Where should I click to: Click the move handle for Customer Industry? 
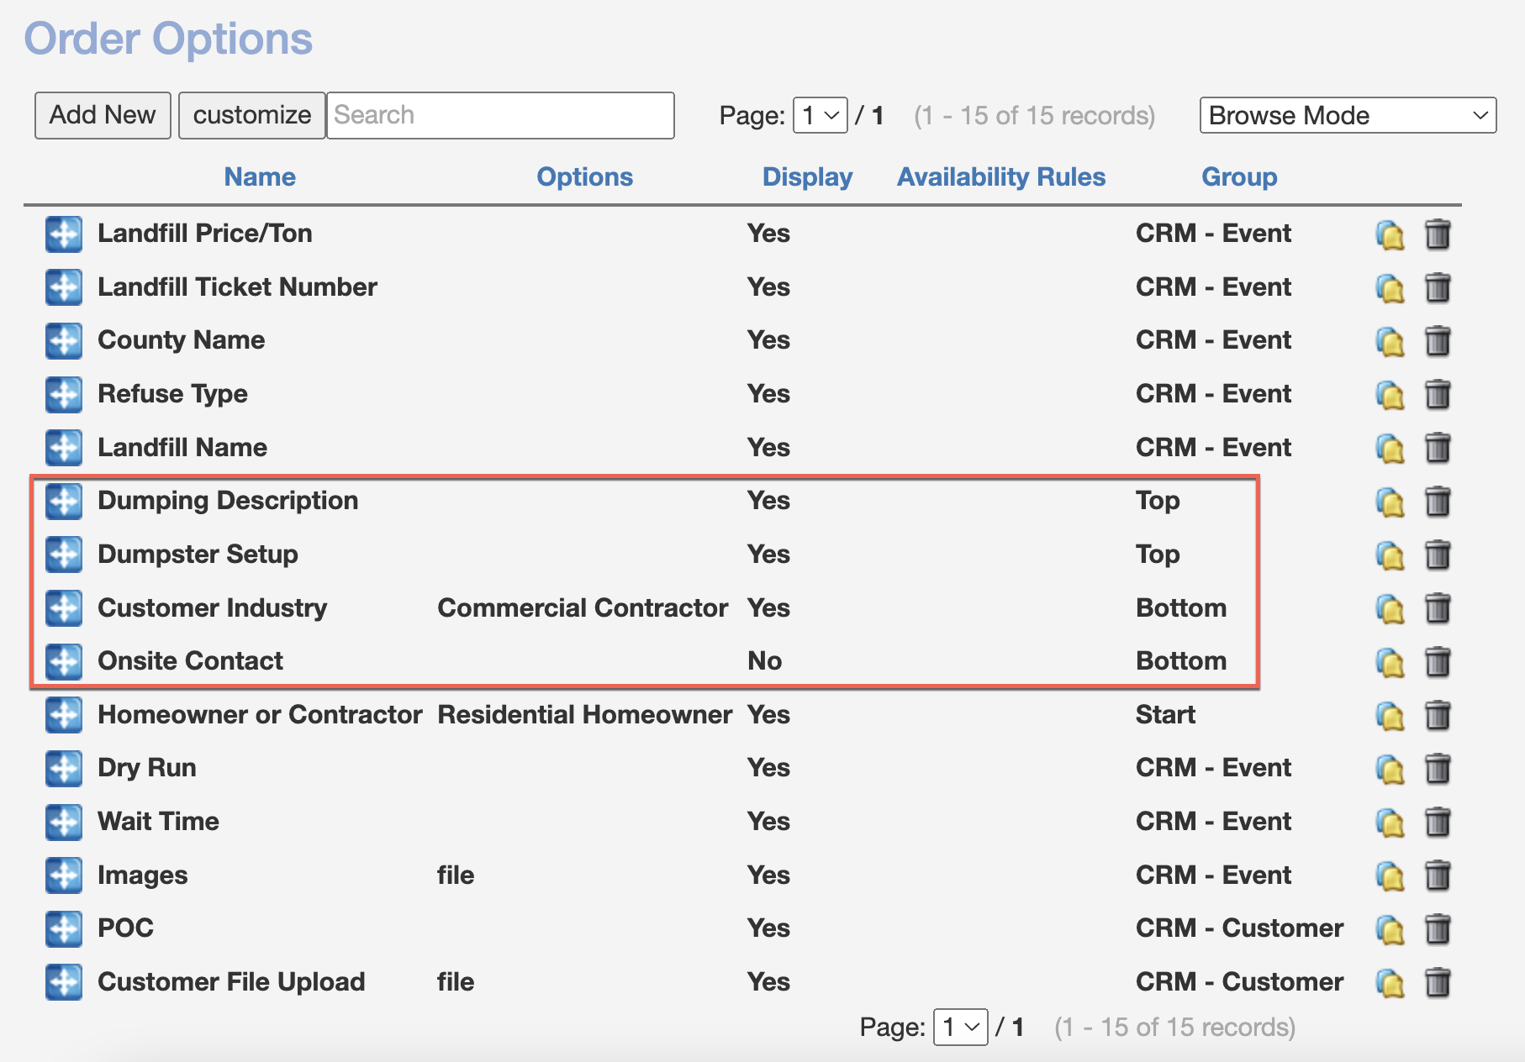64,607
